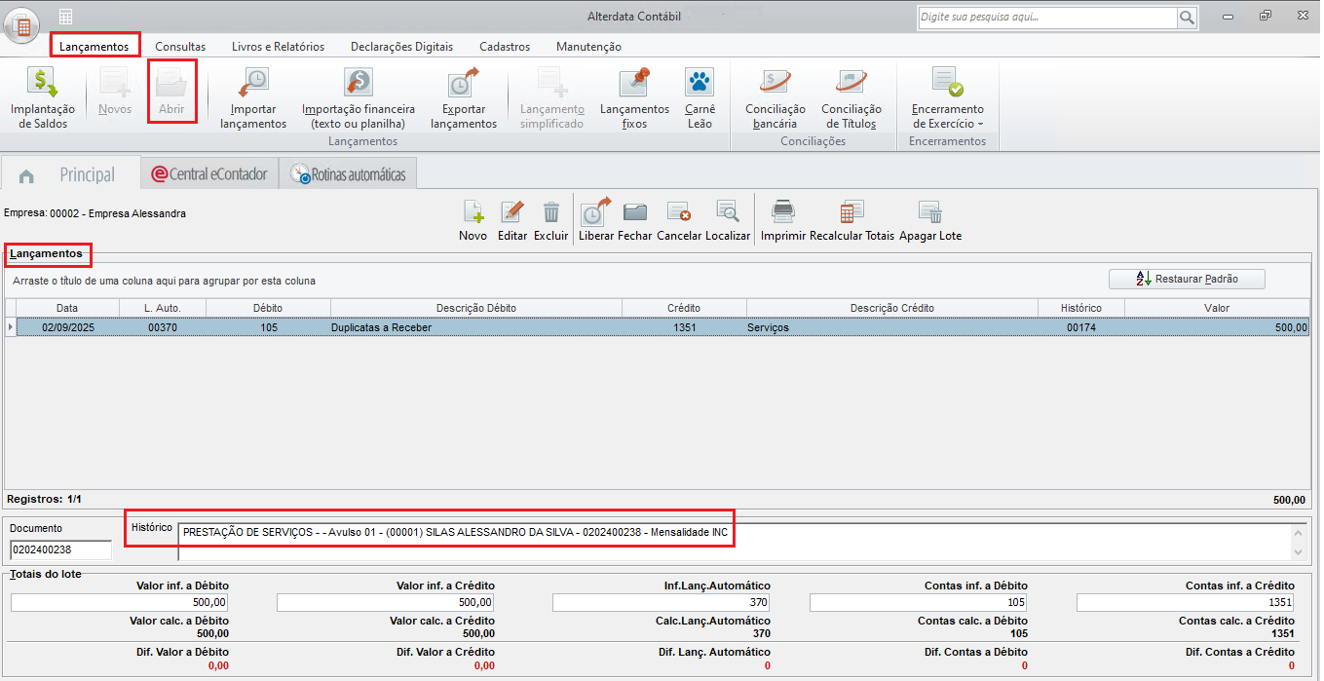Click Restaurar Padrão button
The height and width of the screenshot is (681, 1324).
(1187, 279)
